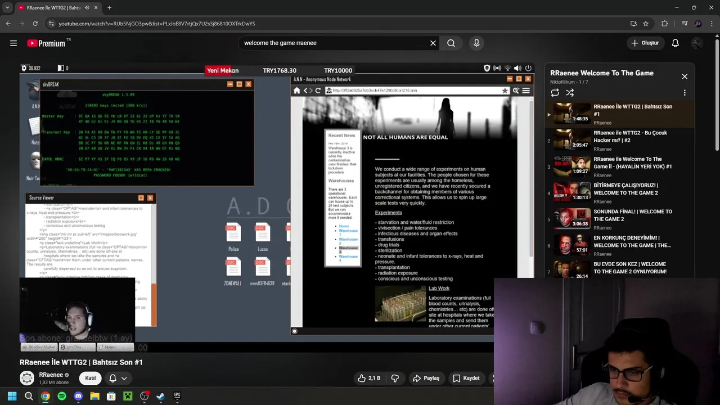
Task: Click the A.N.N browser hamburger menu
Action: pyautogui.click(x=526, y=91)
